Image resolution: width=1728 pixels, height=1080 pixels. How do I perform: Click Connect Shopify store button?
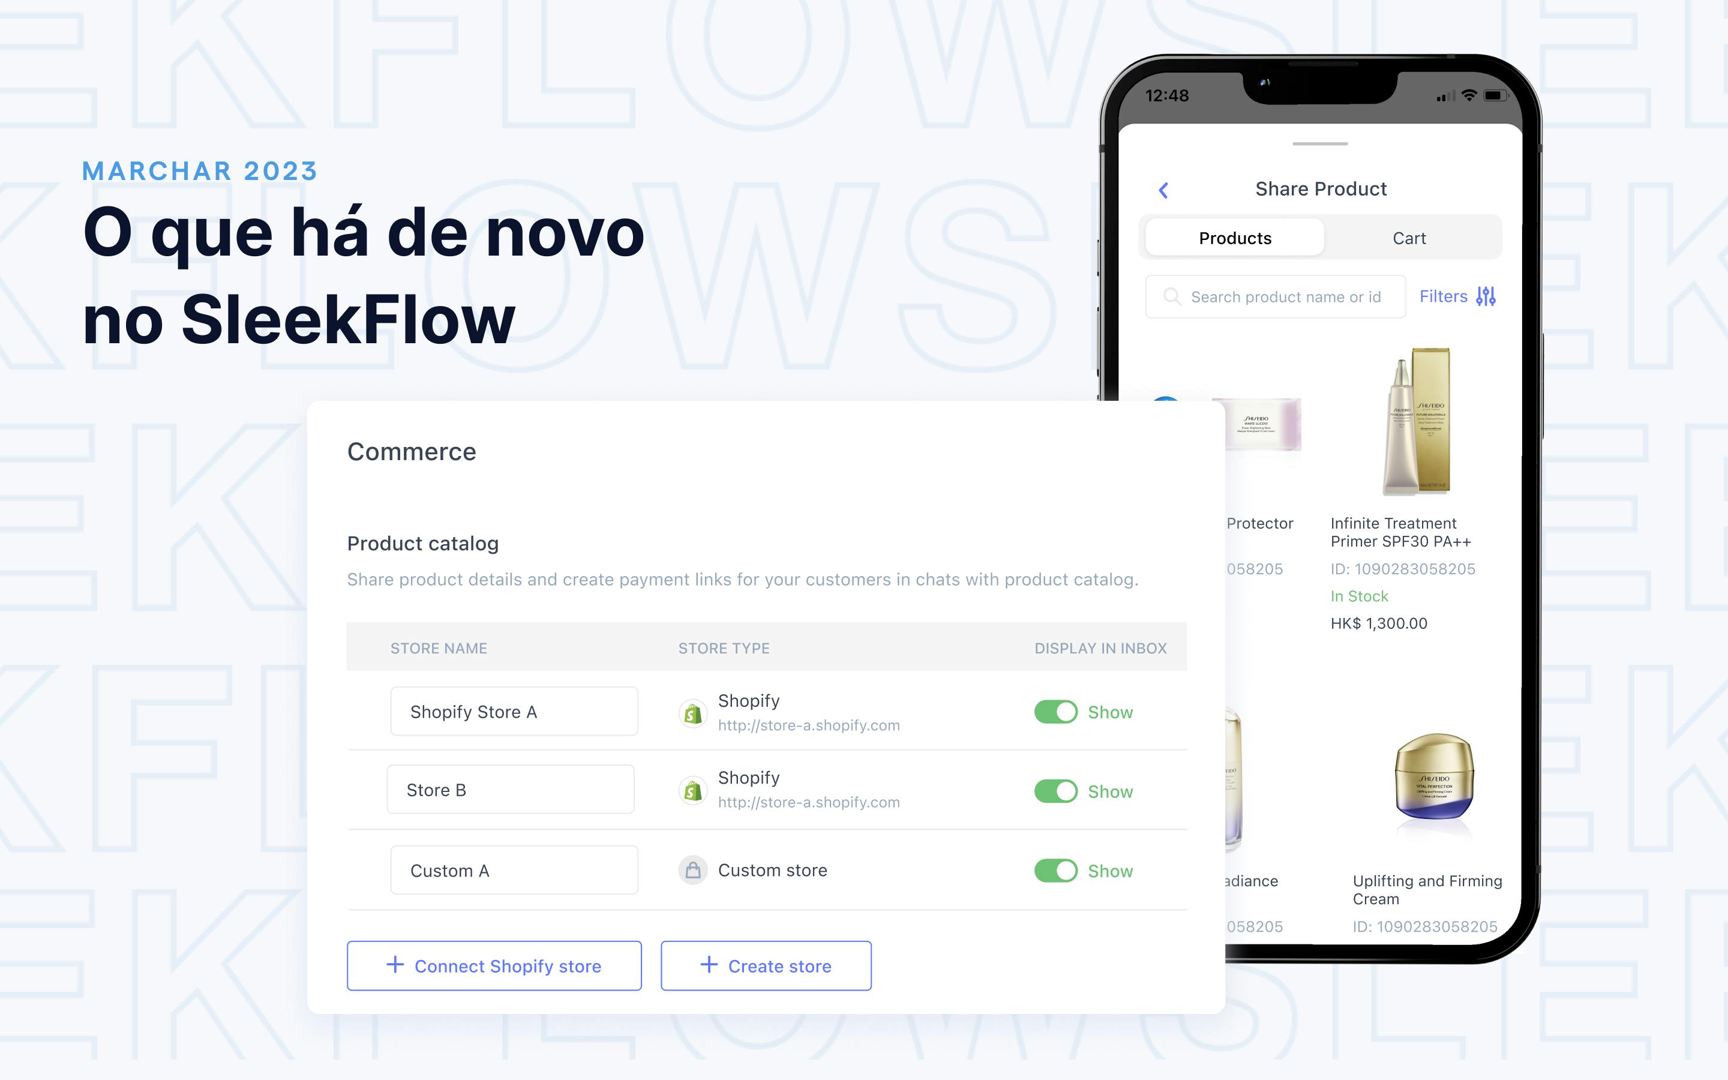[x=494, y=964]
